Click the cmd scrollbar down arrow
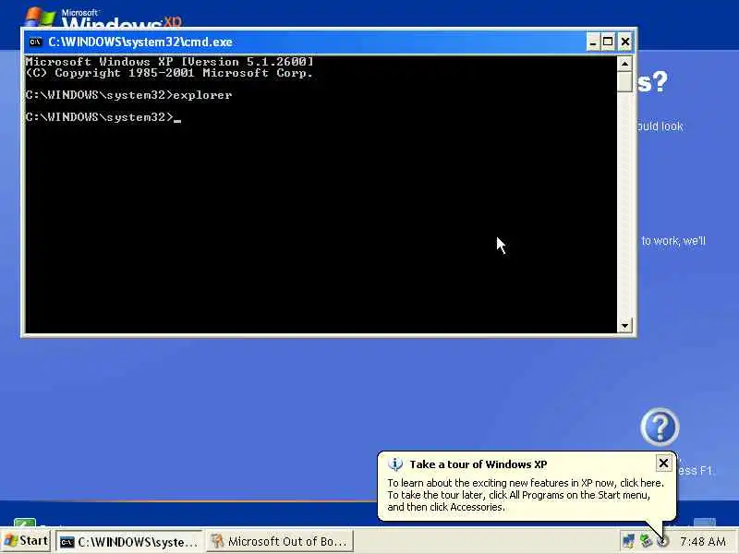739x554 pixels. coord(625,326)
